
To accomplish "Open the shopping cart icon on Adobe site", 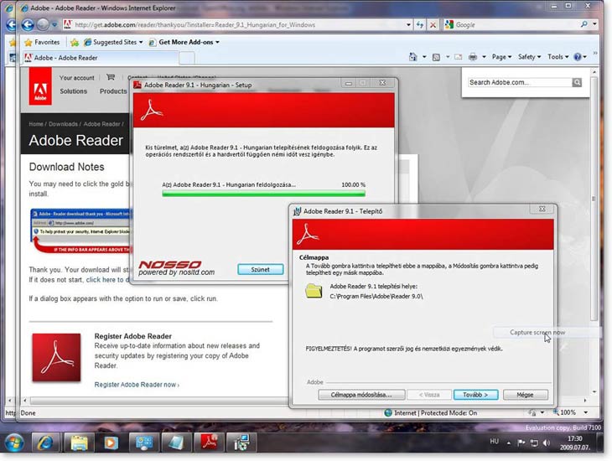I will click(110, 78).
